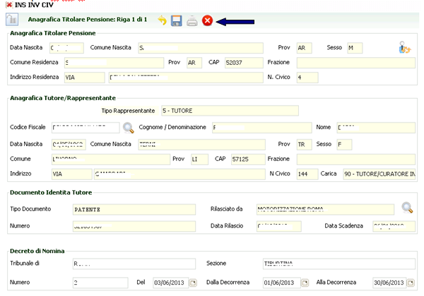Image resolution: width=424 pixels, height=296 pixels.
Task: Click tutor Comune field
Action: tap(111, 159)
